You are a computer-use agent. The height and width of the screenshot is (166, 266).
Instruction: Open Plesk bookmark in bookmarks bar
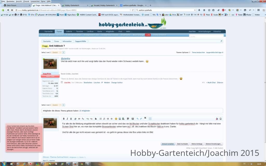(x=207, y=15)
